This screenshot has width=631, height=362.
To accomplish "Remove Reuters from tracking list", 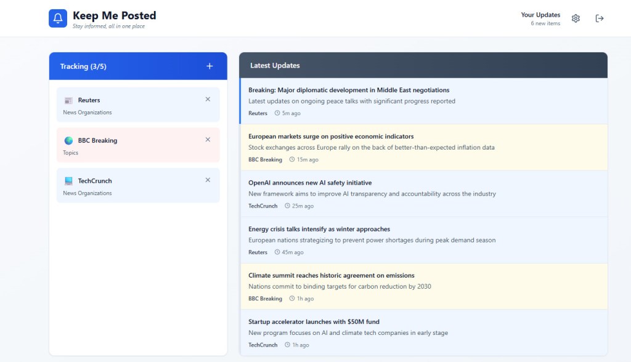I will click(208, 99).
